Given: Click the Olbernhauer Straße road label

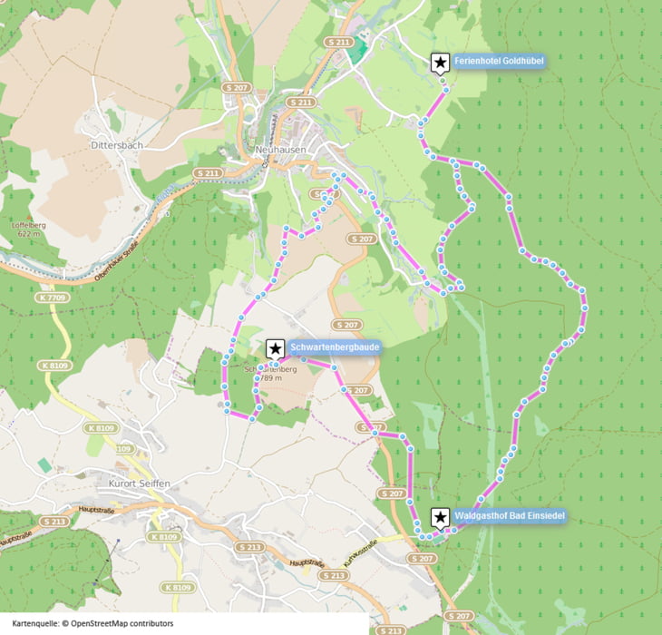Looking at the screenshot, I should coord(117,262).
